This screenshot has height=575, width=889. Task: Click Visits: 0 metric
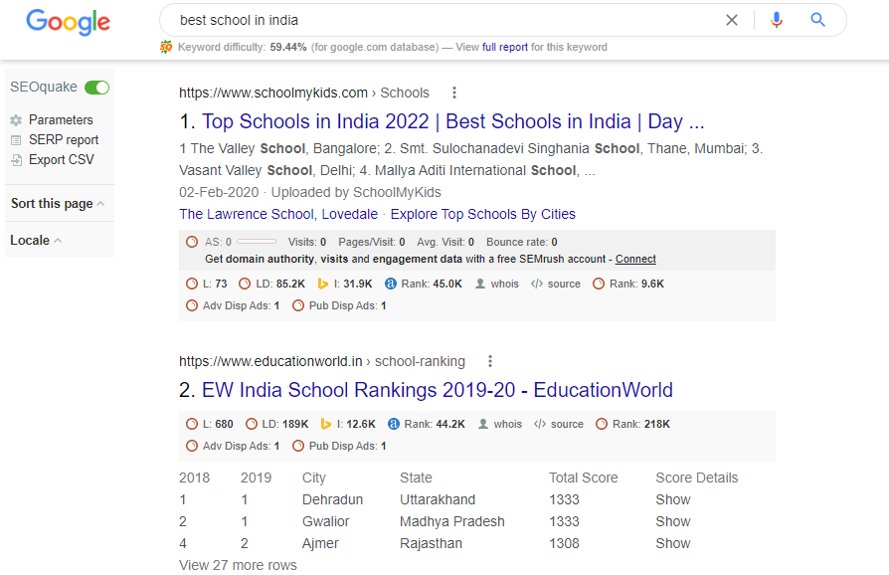pyautogui.click(x=306, y=242)
